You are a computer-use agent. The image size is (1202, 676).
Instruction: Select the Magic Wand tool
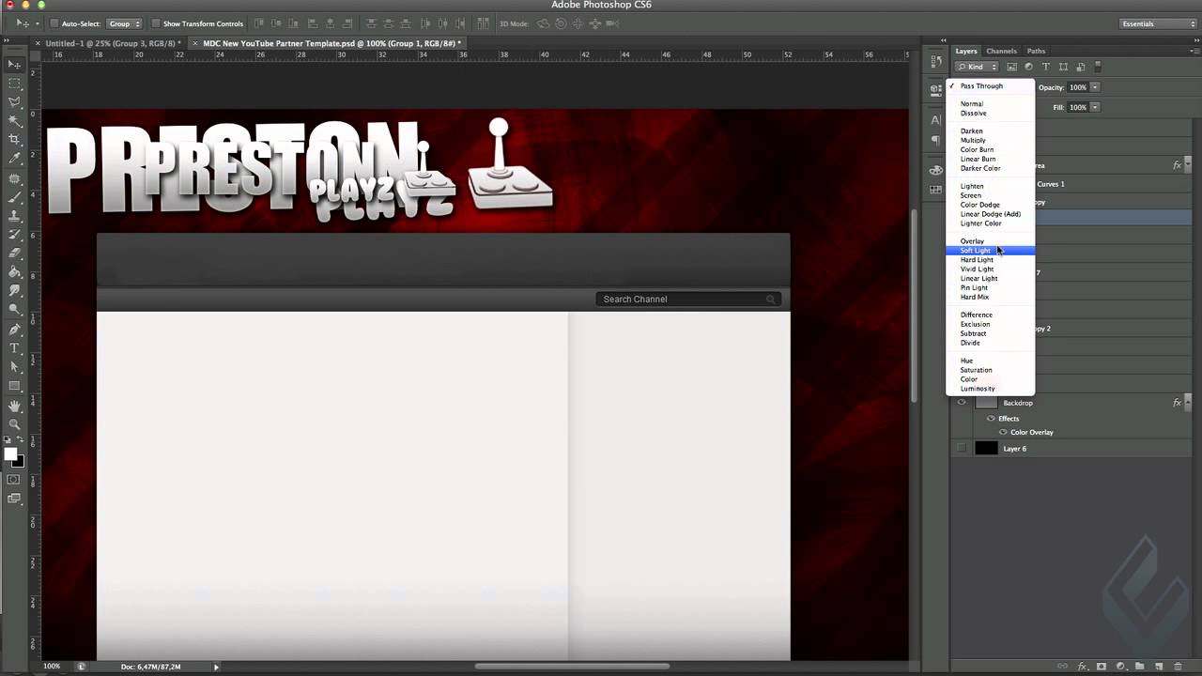14,121
